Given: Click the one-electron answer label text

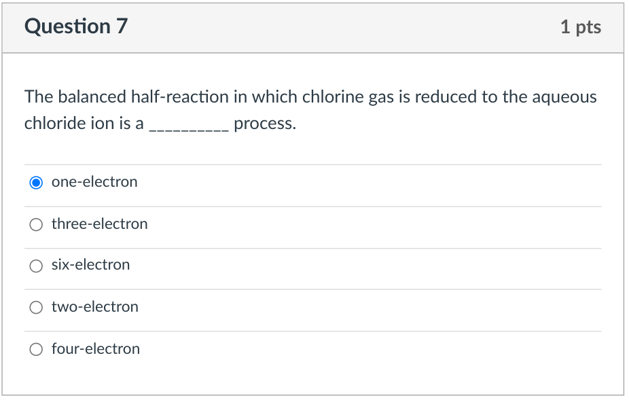Looking at the screenshot, I should pyautogui.click(x=94, y=181).
